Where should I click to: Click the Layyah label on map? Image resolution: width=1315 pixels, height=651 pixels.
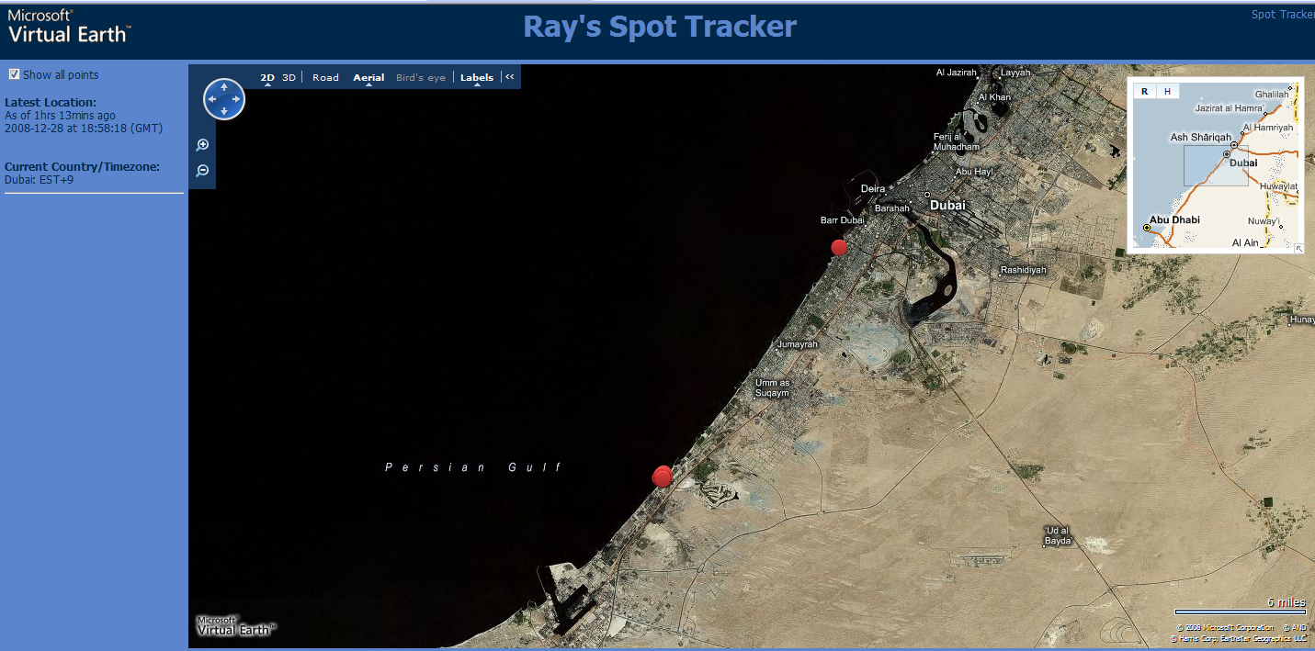coord(1015,72)
